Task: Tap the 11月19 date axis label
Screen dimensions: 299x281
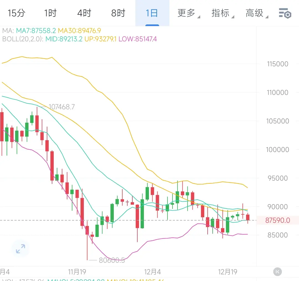Action: [x=77, y=272]
